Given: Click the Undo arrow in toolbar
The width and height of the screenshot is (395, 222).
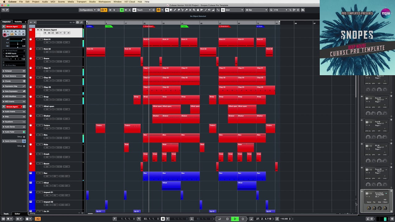Looking at the screenshot, I should [x=3, y=10].
